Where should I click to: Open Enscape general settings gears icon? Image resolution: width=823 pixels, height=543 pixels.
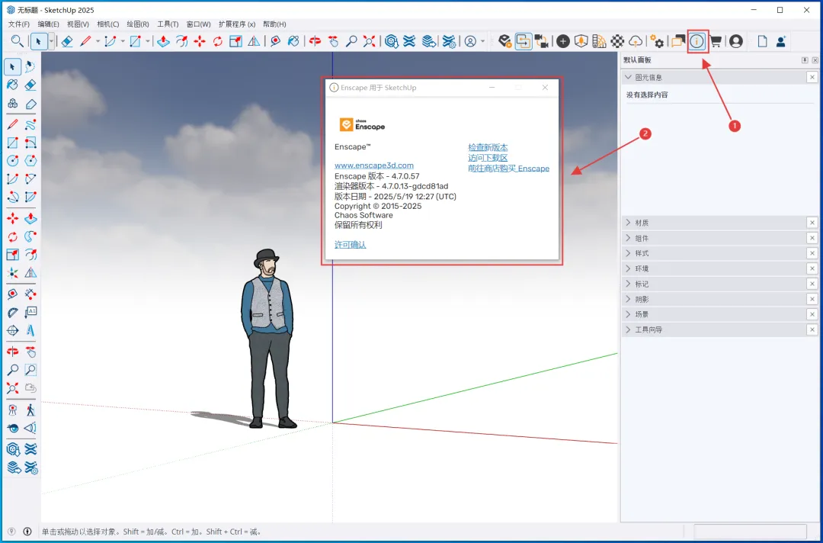click(657, 41)
